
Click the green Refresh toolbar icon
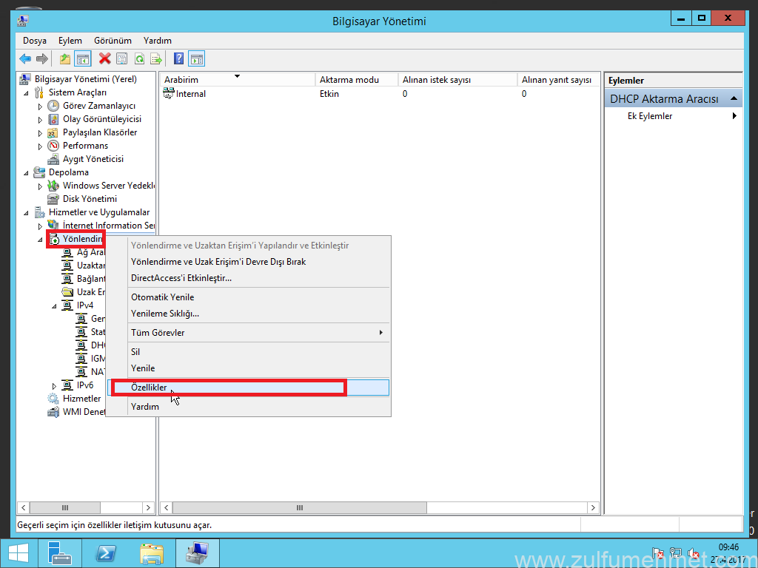(139, 59)
